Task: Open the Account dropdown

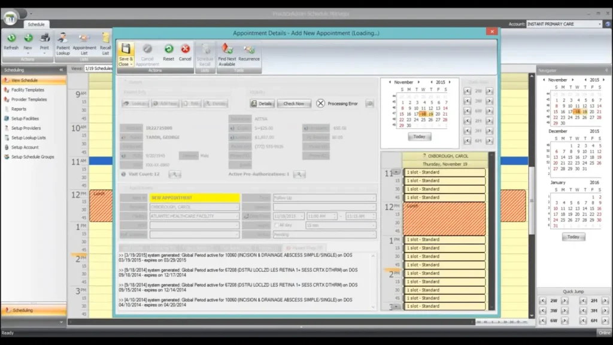Action: pyautogui.click(x=599, y=24)
